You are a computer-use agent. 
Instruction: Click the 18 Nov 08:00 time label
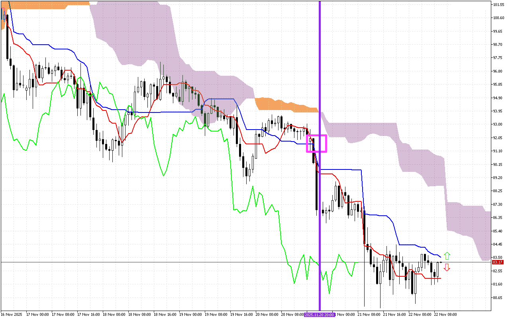click(140, 315)
